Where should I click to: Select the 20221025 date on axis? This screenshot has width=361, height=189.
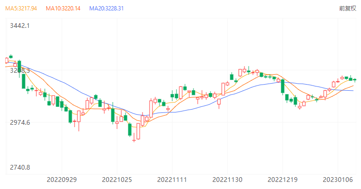pyautogui.click(x=117, y=180)
